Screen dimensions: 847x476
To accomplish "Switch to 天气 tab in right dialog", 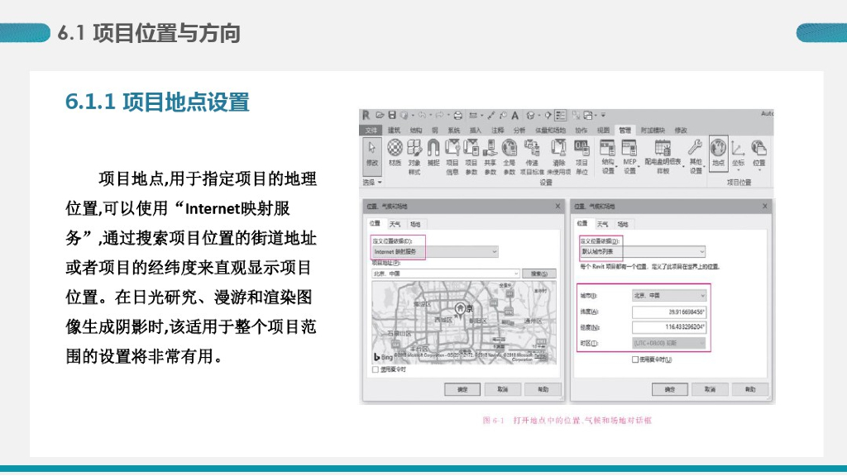I will click(602, 224).
